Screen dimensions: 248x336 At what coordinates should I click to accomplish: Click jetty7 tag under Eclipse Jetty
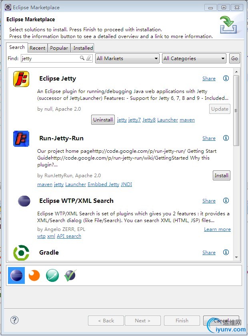pos(134,120)
